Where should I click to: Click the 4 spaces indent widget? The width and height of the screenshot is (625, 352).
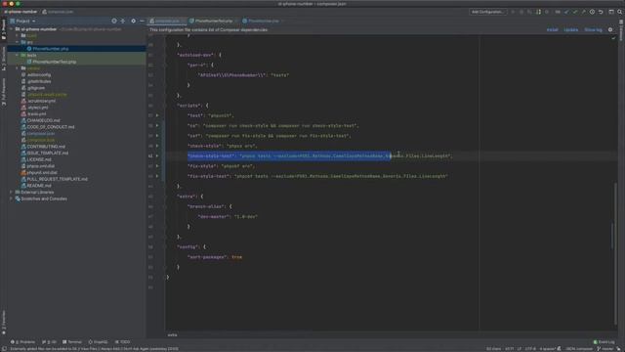click(x=547, y=349)
